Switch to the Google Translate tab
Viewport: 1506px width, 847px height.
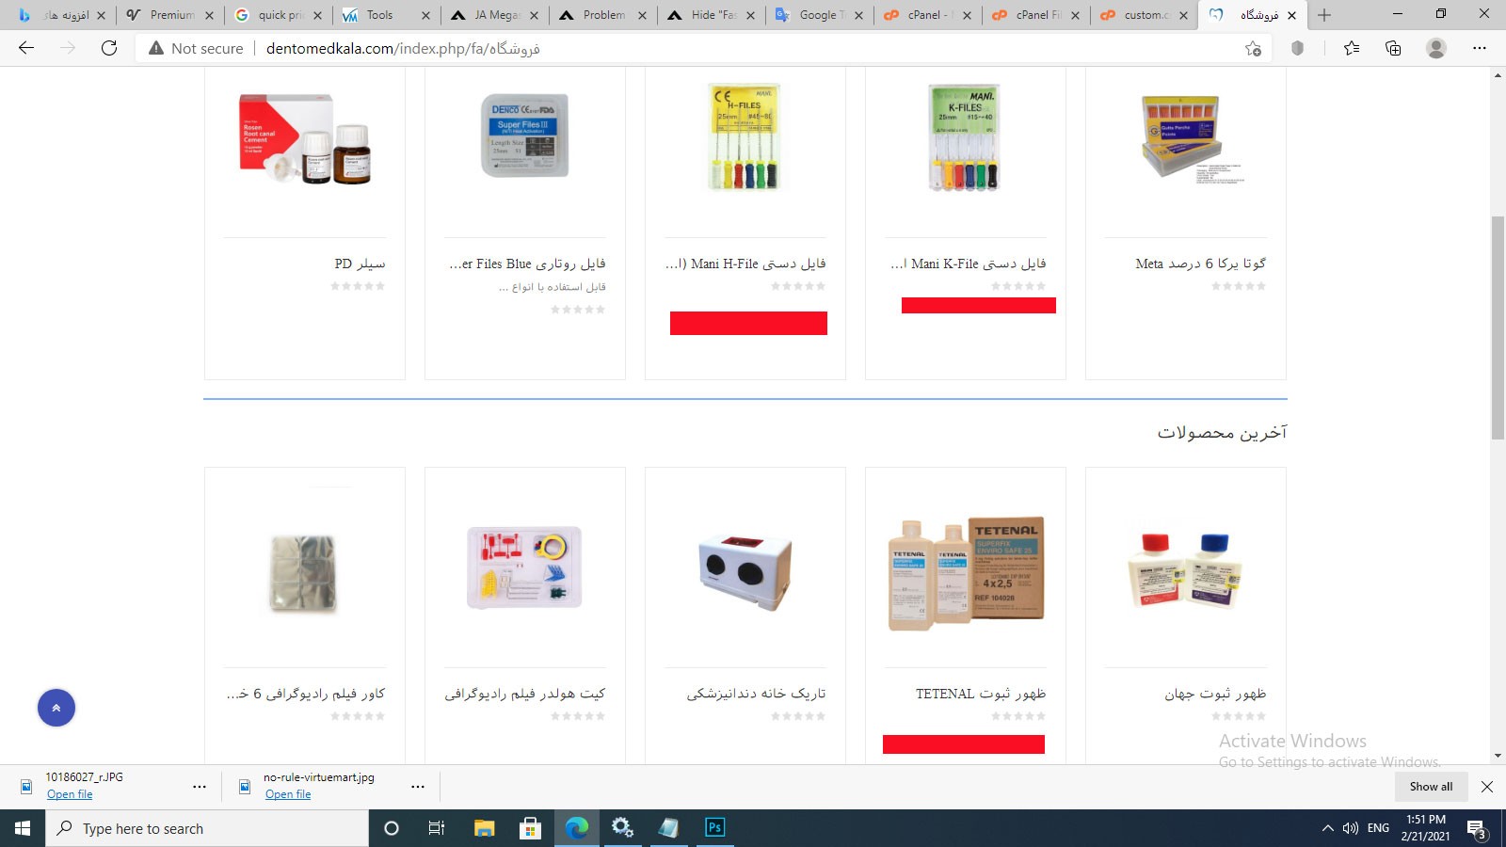click(820, 15)
